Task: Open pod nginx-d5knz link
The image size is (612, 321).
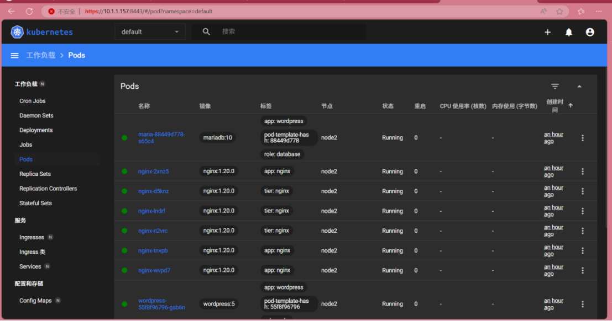Action: tap(153, 191)
